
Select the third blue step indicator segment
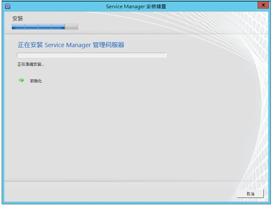click(44, 27)
